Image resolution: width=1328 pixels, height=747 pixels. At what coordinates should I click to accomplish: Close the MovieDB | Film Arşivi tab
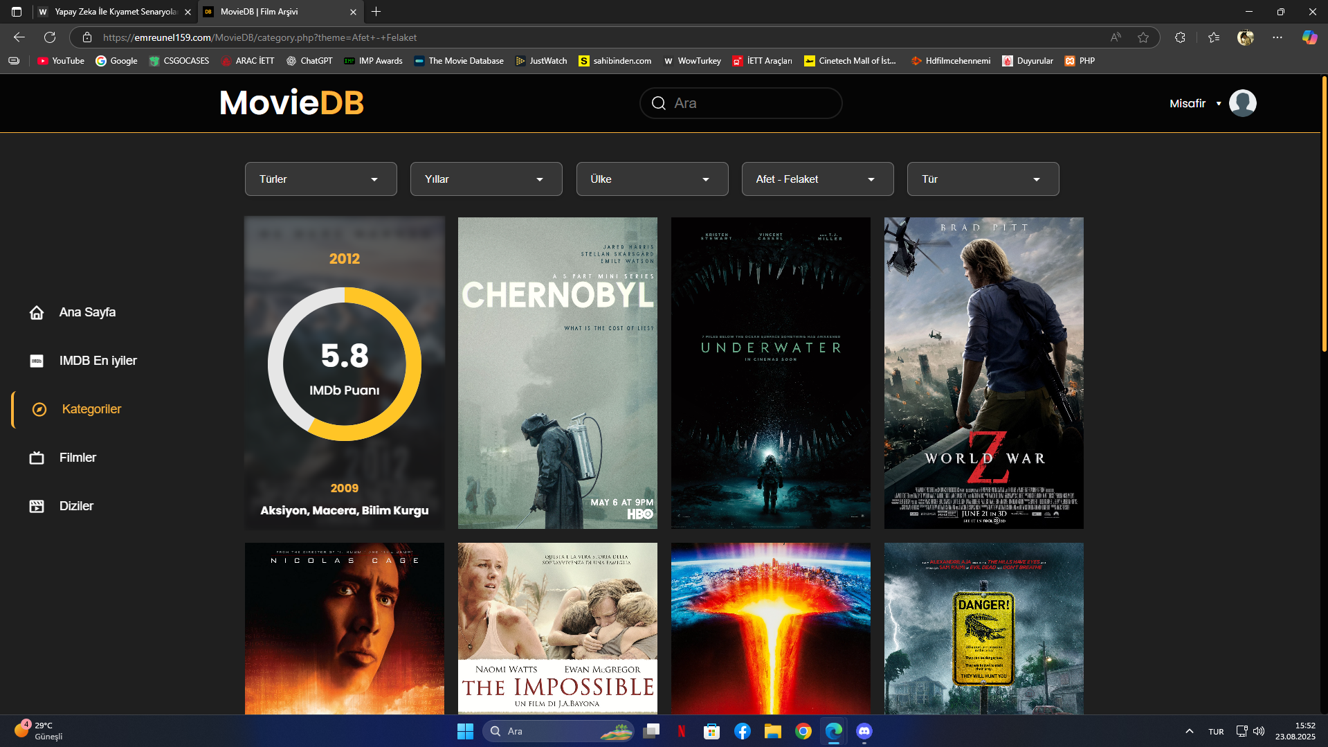353,12
